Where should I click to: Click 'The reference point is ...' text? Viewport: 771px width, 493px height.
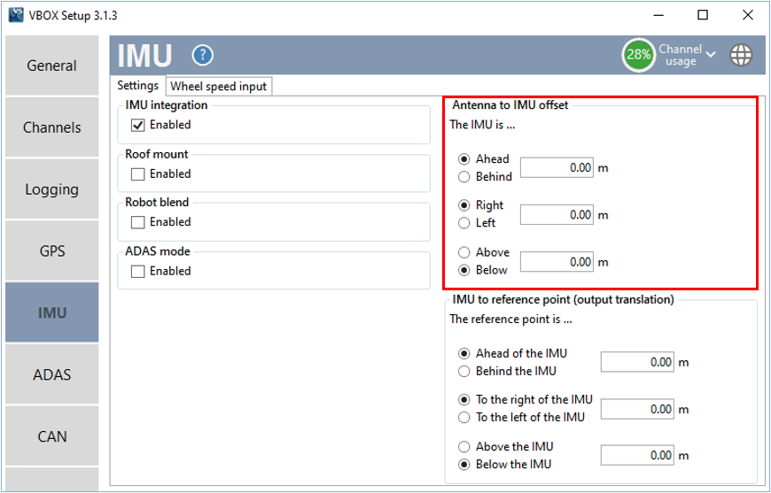click(510, 320)
